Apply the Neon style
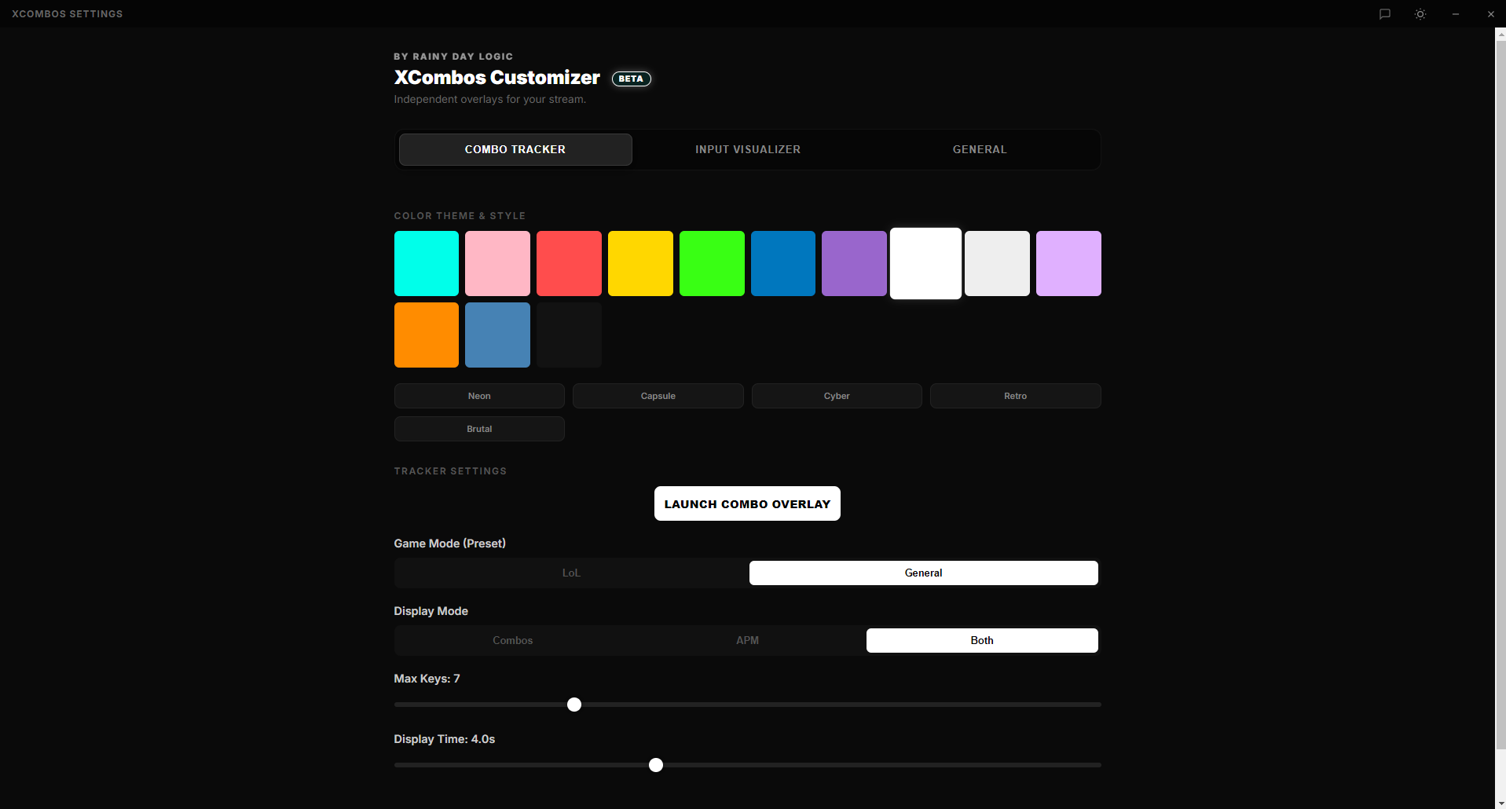This screenshot has width=1506, height=809. coord(478,395)
